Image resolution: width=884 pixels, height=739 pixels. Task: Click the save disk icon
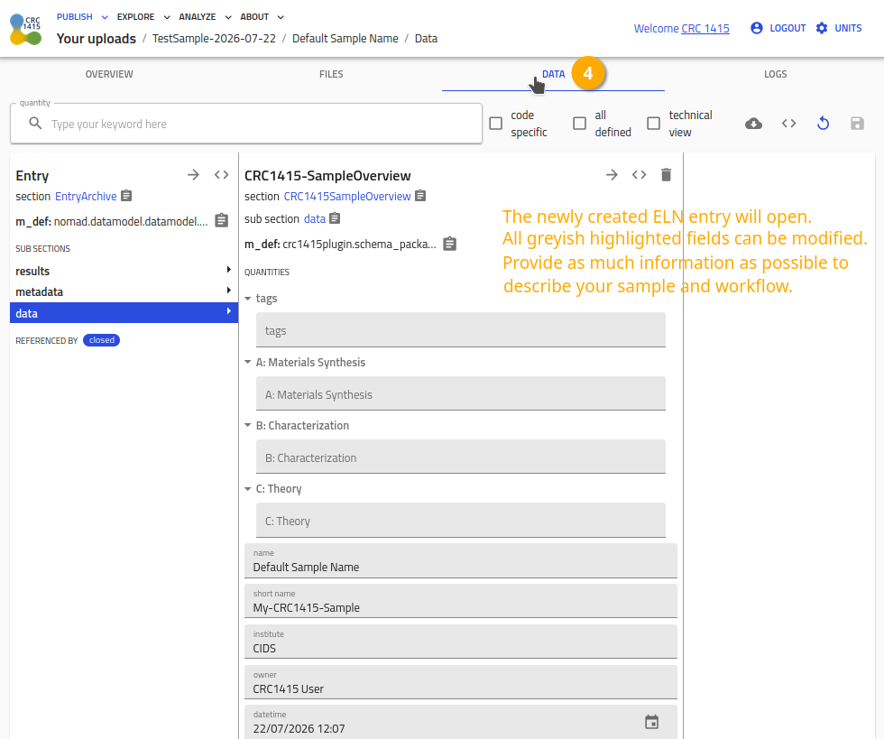coord(857,124)
